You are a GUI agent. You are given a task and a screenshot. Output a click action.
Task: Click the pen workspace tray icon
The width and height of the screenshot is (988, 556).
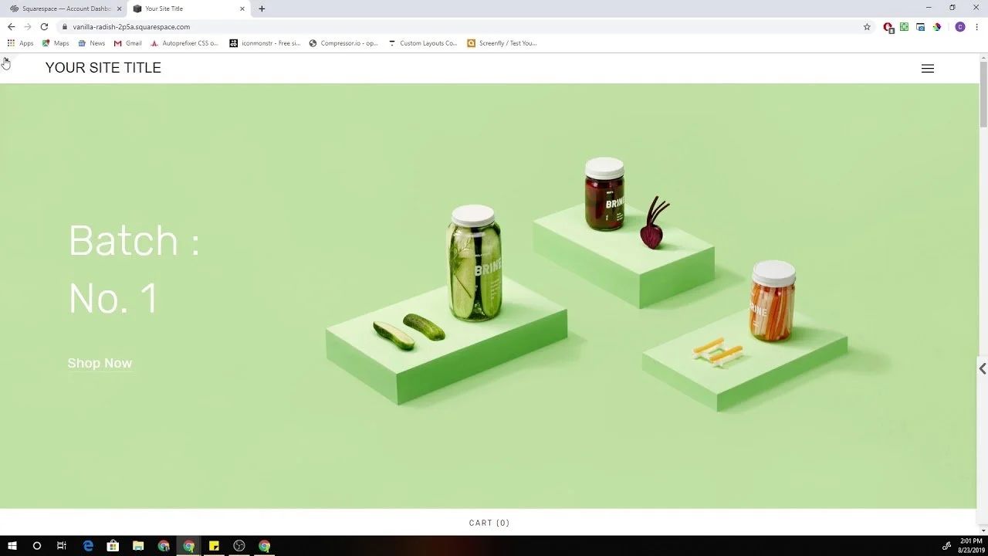click(x=946, y=546)
